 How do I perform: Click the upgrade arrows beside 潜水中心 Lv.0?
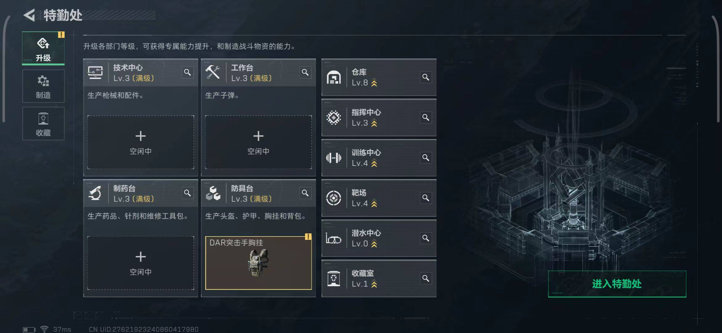tap(374, 244)
